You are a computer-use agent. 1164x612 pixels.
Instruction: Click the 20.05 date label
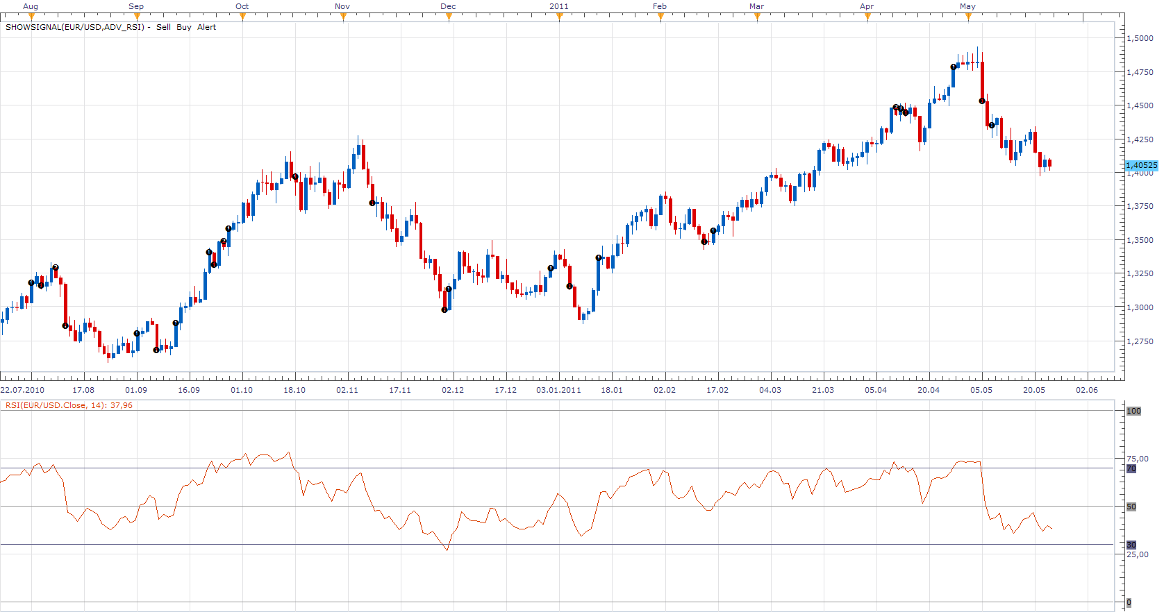click(1034, 390)
